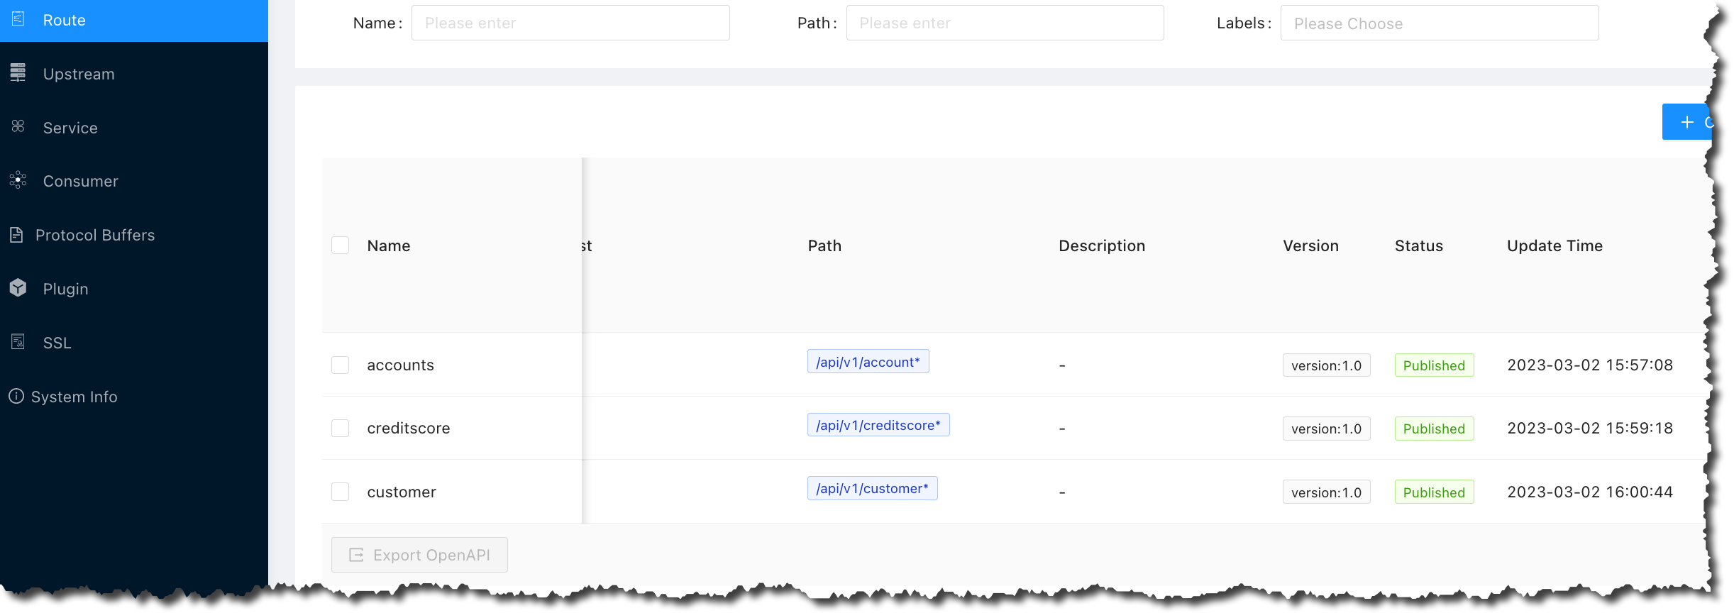The image size is (1734, 613).
Task: Click the SSL certificate icon
Action: [x=18, y=342]
